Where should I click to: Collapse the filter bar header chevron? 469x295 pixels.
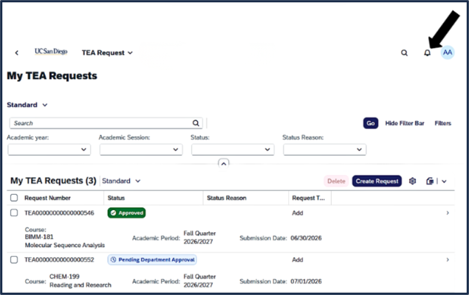tap(224, 164)
